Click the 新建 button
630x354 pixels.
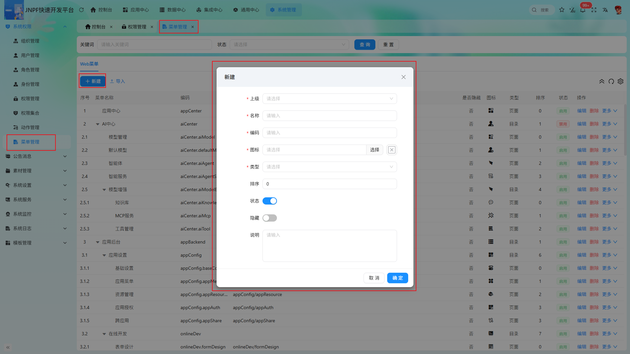pos(93,81)
